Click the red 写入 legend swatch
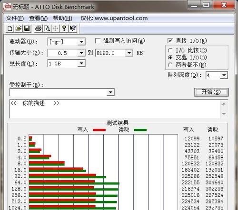This screenshot has width=238, height=210. 99,130
